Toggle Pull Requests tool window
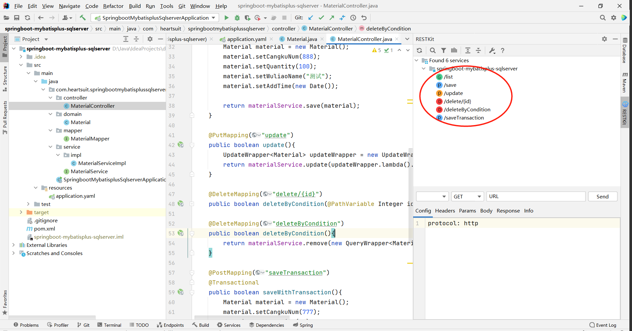Viewport: 632px width, 331px height. [x=5, y=117]
